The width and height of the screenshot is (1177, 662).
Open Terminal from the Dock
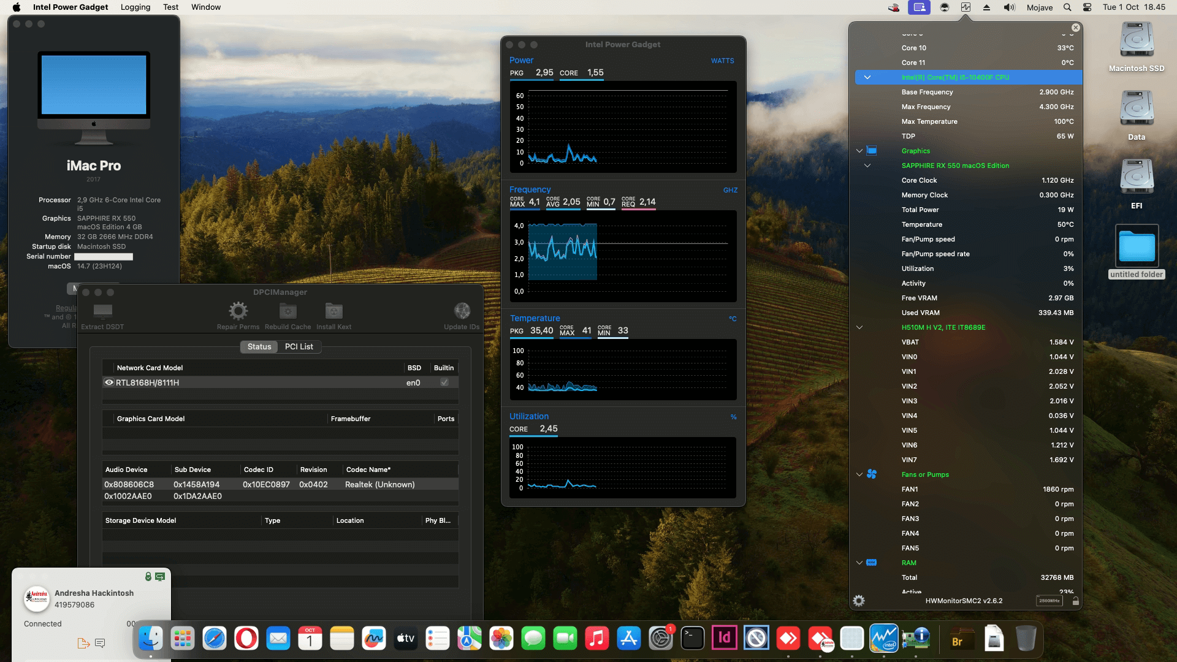pos(692,639)
